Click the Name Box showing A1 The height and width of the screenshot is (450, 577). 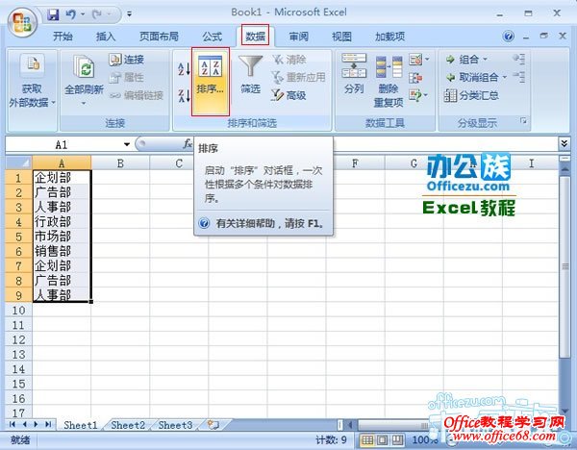pos(63,144)
